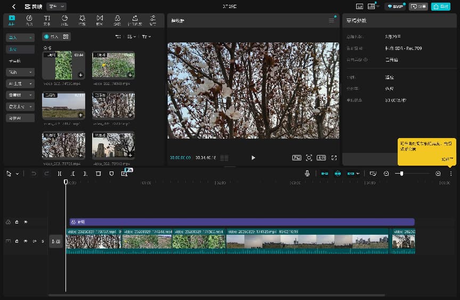
Task: Click the delete clip trash icon
Action: (98, 174)
